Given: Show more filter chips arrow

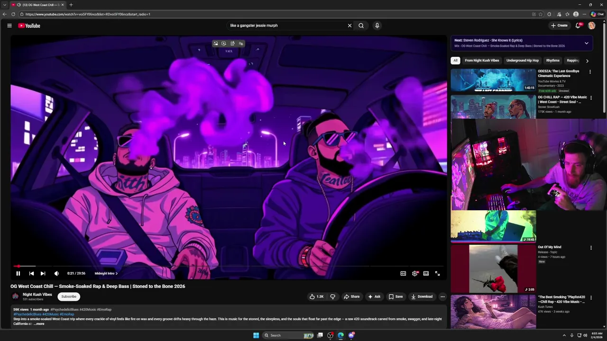Looking at the screenshot, I should click(587, 61).
